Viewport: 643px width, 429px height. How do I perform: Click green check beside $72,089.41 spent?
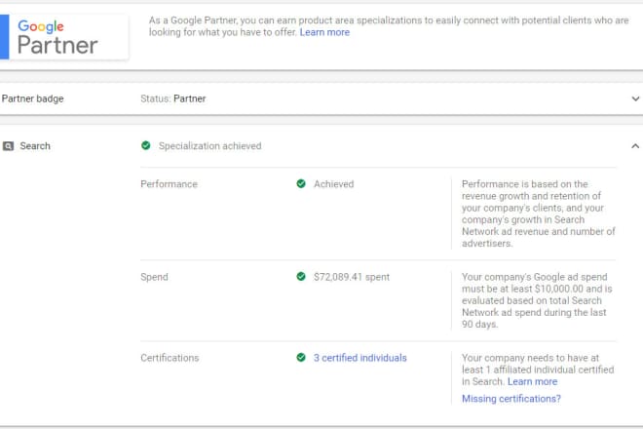click(301, 276)
